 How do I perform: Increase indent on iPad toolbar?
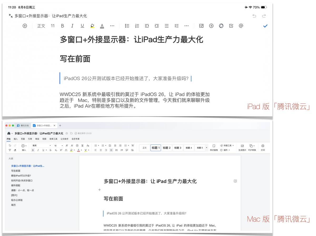tap(157, 26)
